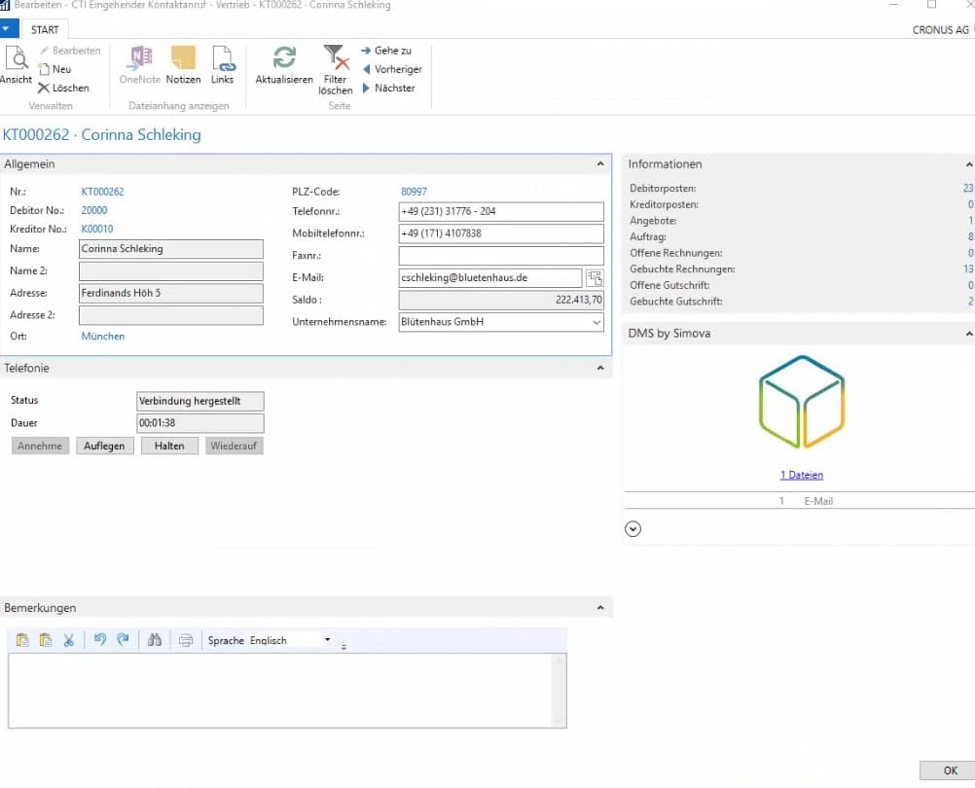Viewport: 975px width, 788px height.
Task: Collapse the Telefonie section
Action: [600, 368]
